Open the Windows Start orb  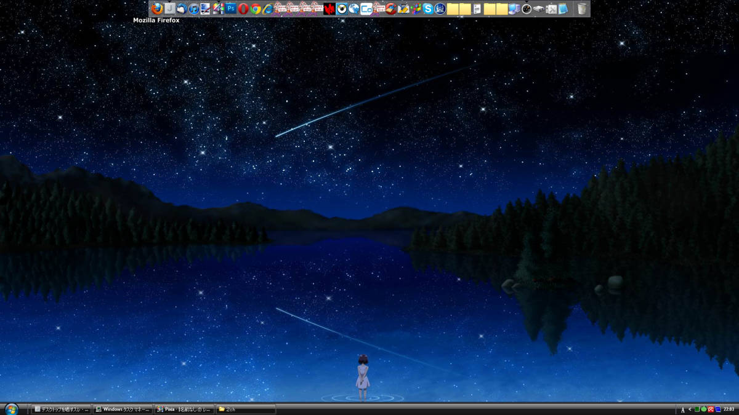coord(11,409)
